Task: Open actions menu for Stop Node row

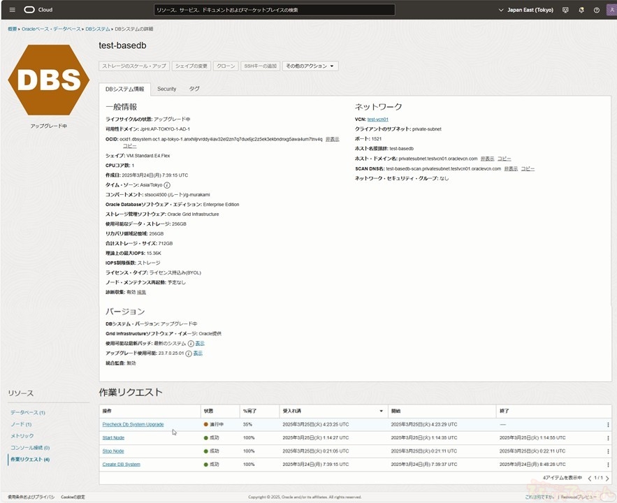Action: coord(608,451)
